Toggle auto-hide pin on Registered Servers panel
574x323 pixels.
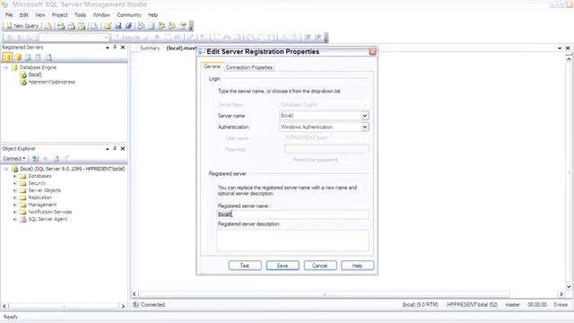coord(115,48)
